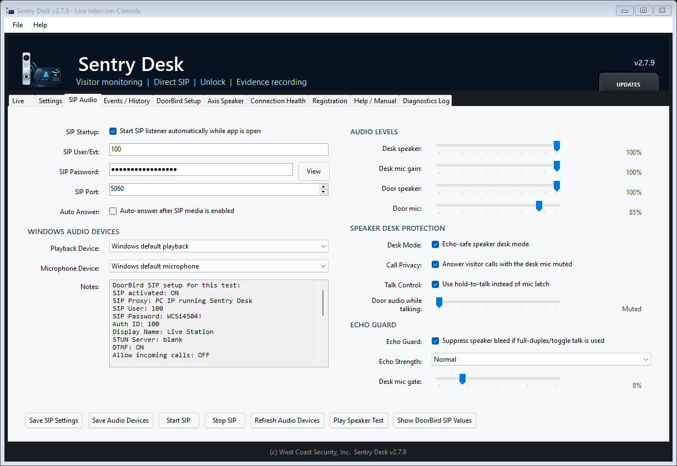Toggle Suppress speaker bleed Echo Guard checkbox

click(x=436, y=341)
